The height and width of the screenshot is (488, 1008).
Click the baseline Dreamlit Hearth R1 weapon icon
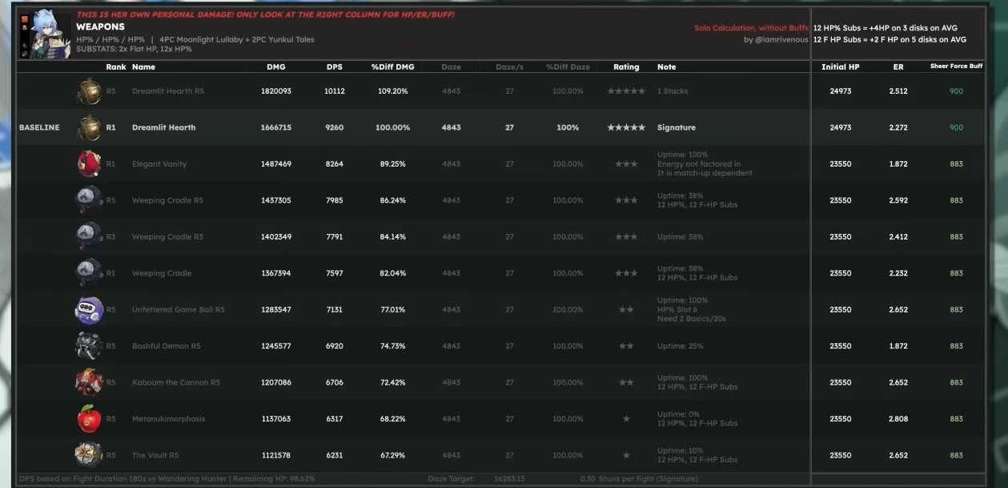[89, 127]
